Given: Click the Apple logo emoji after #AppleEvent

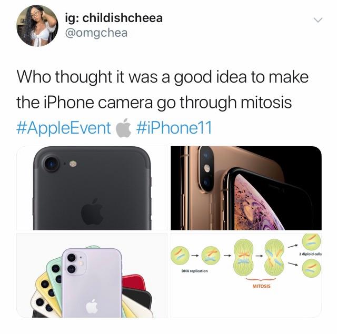Looking at the screenshot, I should point(124,128).
